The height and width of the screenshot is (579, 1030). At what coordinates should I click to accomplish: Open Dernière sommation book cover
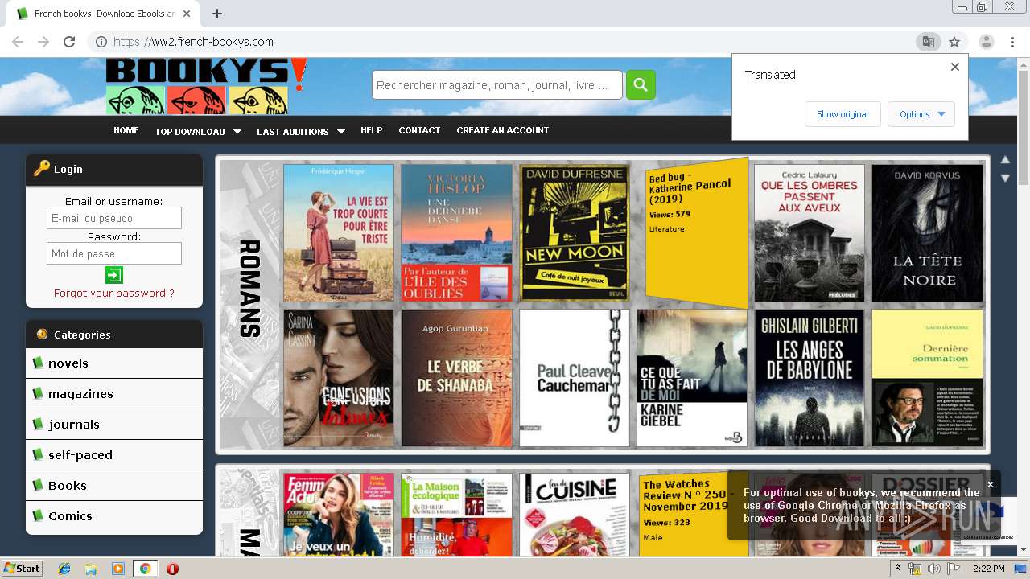[927, 378]
